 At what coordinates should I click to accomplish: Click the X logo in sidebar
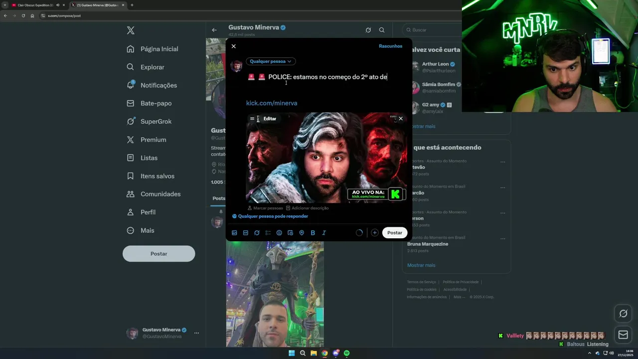click(x=131, y=30)
